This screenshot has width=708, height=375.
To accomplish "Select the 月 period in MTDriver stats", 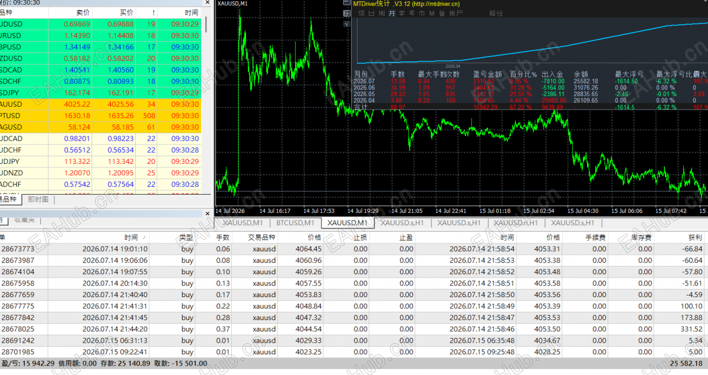I will pos(392,13).
